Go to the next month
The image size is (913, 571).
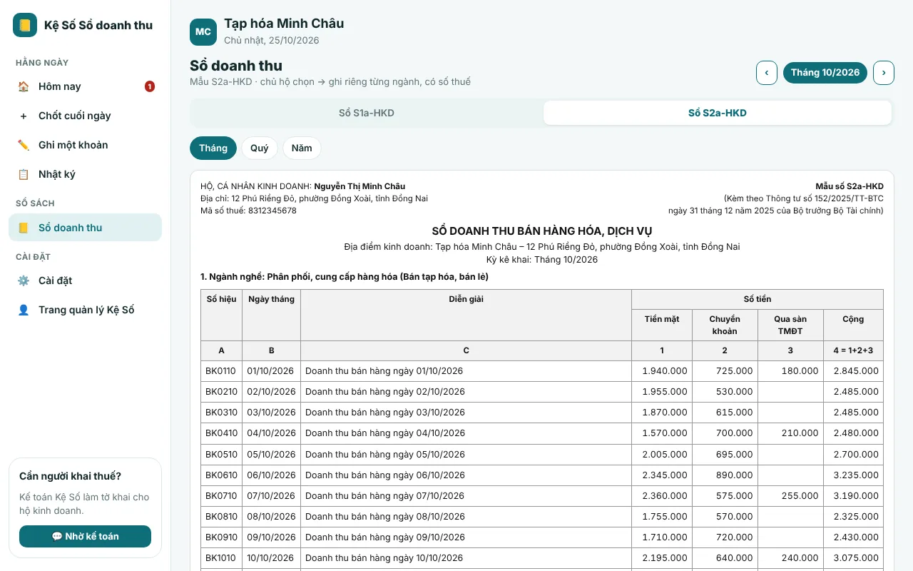click(x=884, y=73)
